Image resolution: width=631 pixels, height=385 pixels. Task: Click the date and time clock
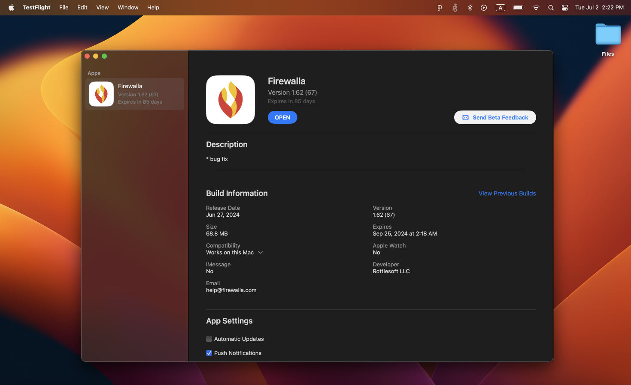click(x=599, y=7)
